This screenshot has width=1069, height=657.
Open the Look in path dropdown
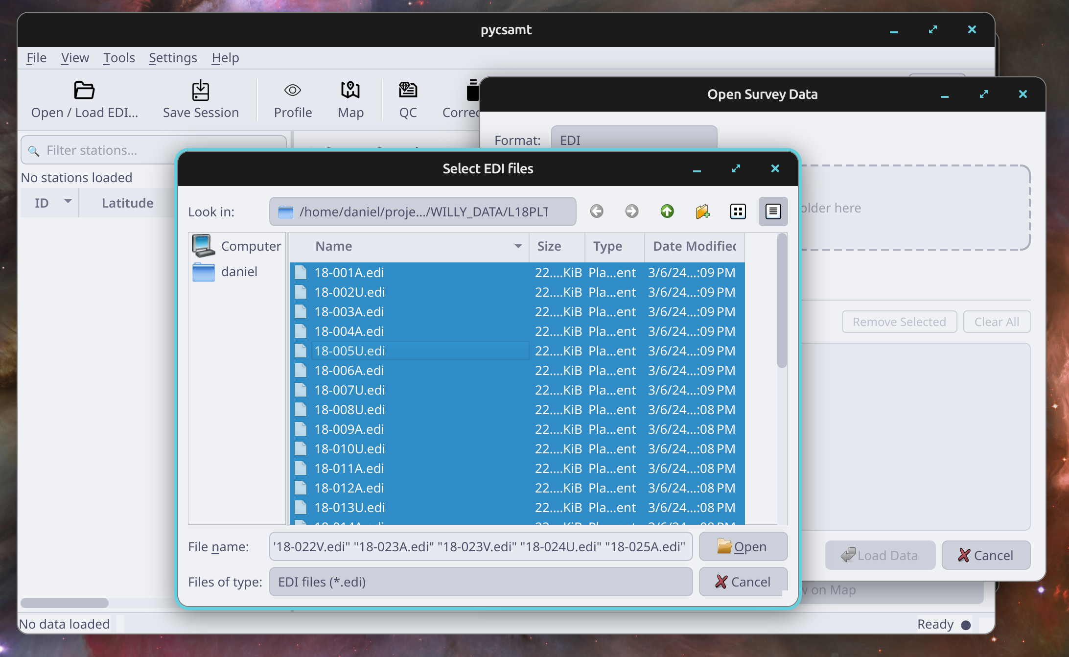tap(422, 211)
